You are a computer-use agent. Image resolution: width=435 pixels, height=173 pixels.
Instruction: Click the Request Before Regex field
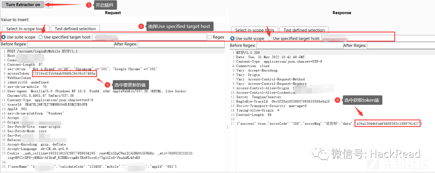pos(70,44)
